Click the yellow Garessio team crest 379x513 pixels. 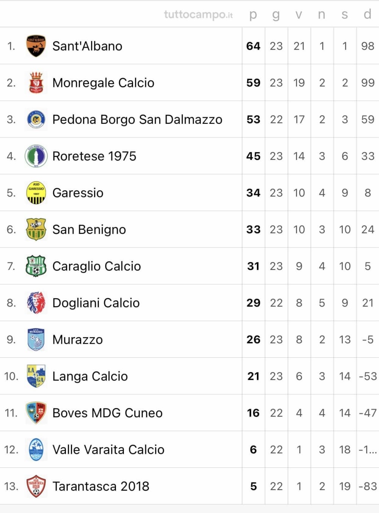tap(36, 193)
